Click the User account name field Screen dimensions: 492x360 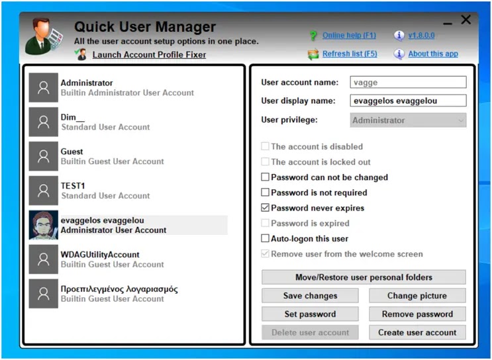point(408,83)
